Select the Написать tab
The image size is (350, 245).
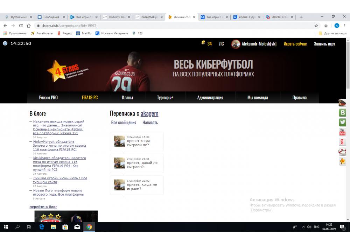150,123
